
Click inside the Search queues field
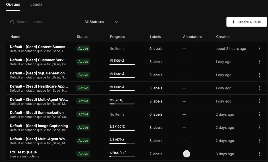(41, 22)
